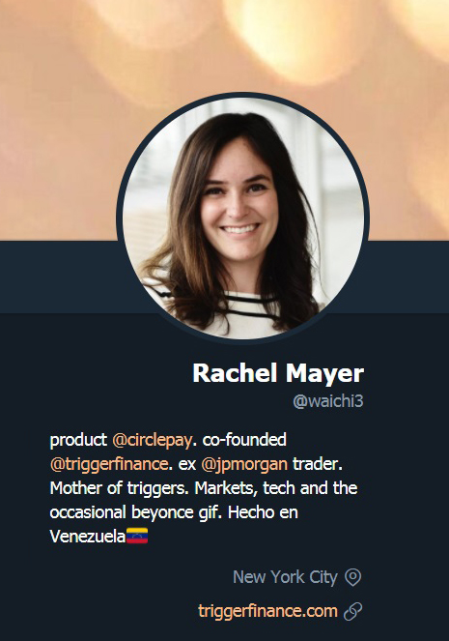Click the "Mother of triggers" bio sentence
This screenshot has width=449, height=641.
pyautogui.click(x=119, y=488)
